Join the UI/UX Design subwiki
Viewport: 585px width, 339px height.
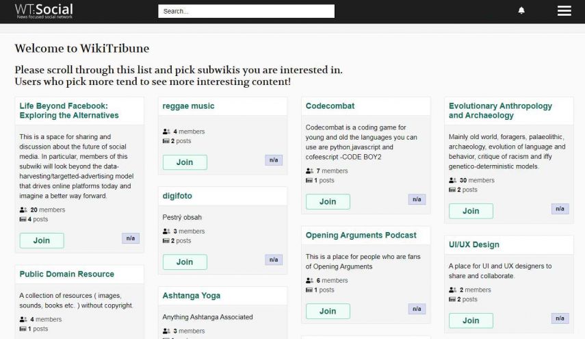[x=471, y=321]
